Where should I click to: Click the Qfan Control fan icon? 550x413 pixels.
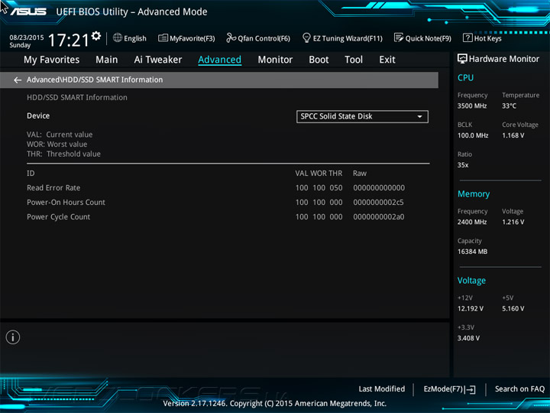click(x=231, y=38)
